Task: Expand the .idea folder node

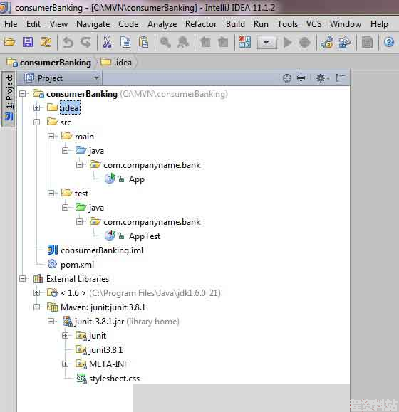Action: [x=36, y=107]
